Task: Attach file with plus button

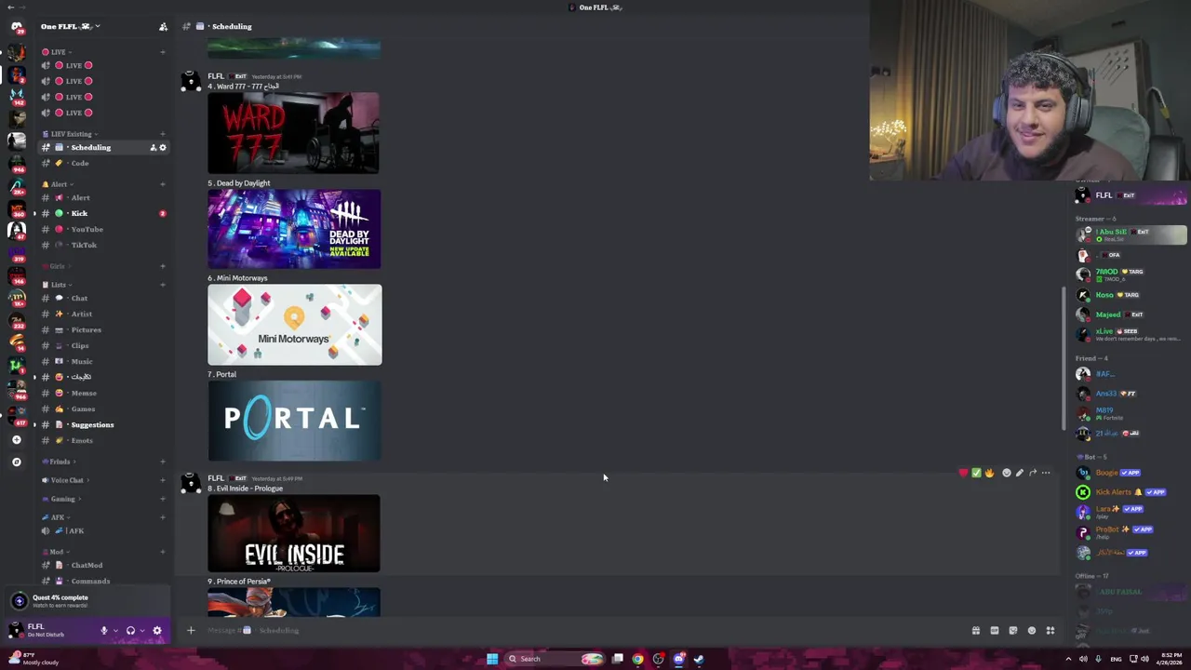Action: coord(191,630)
